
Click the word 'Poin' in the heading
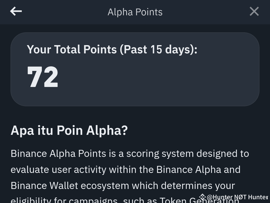(70, 130)
